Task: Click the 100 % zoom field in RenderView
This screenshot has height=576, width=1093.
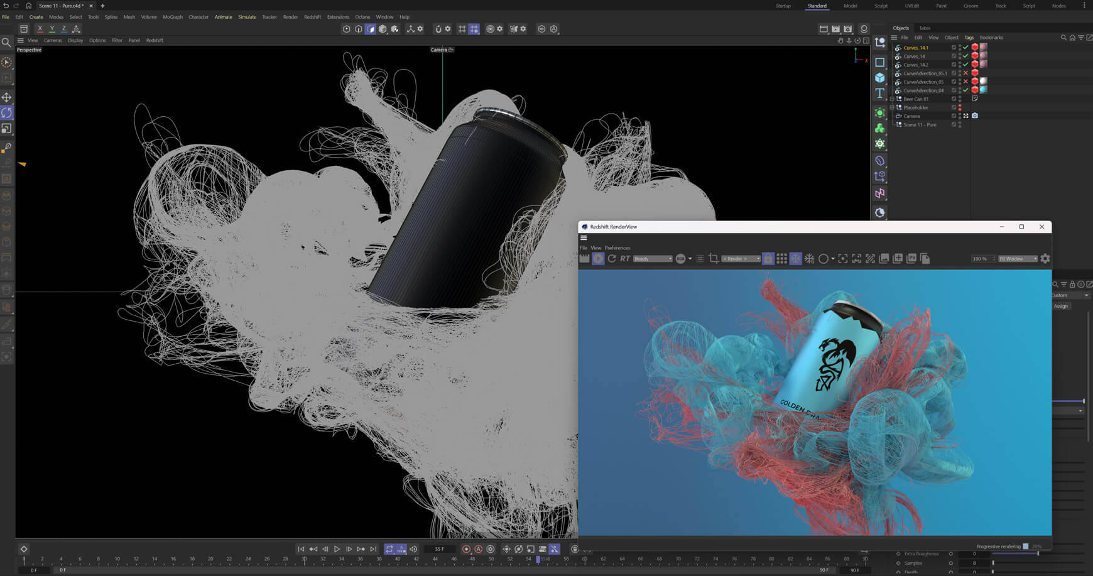Action: coord(981,259)
